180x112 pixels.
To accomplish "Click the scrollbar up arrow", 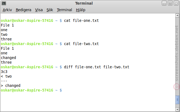I will click(177, 16).
